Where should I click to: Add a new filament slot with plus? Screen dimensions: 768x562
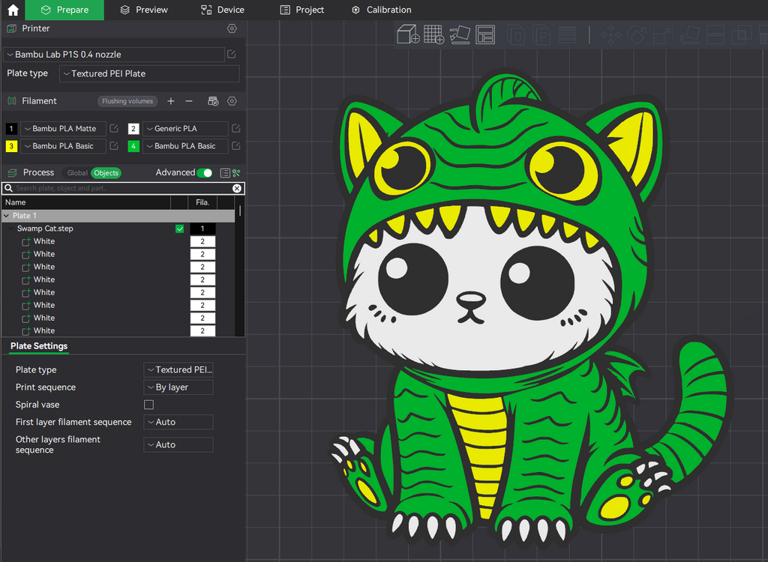click(170, 101)
